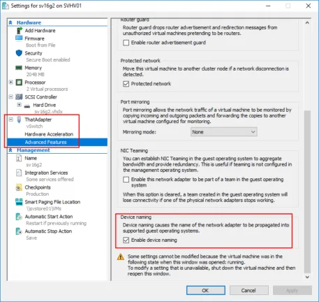
Task: Open Automatic Stop Action item
Action: pyautogui.click(x=48, y=231)
